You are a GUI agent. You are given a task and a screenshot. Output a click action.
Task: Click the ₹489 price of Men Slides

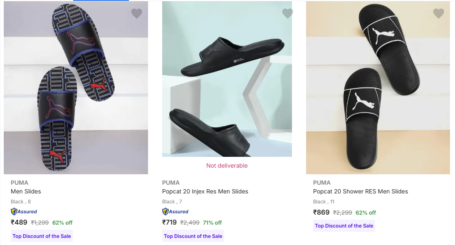pos(19,223)
